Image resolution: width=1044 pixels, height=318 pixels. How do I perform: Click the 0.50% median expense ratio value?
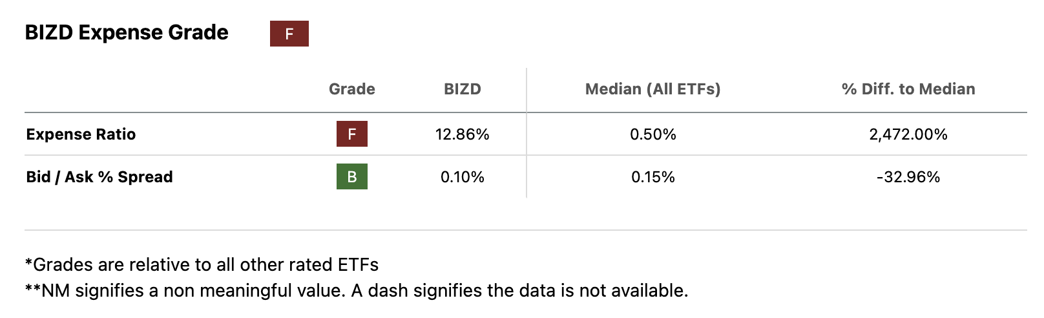coord(652,134)
